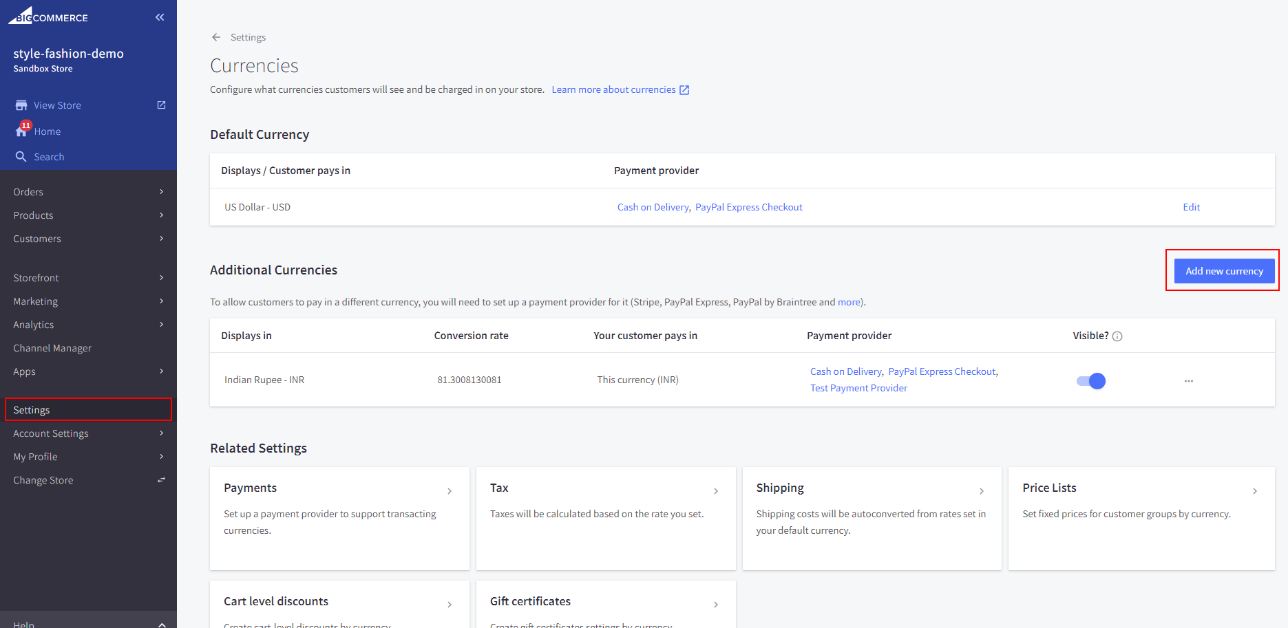
Task: Click the Add new currency button
Action: (x=1223, y=271)
